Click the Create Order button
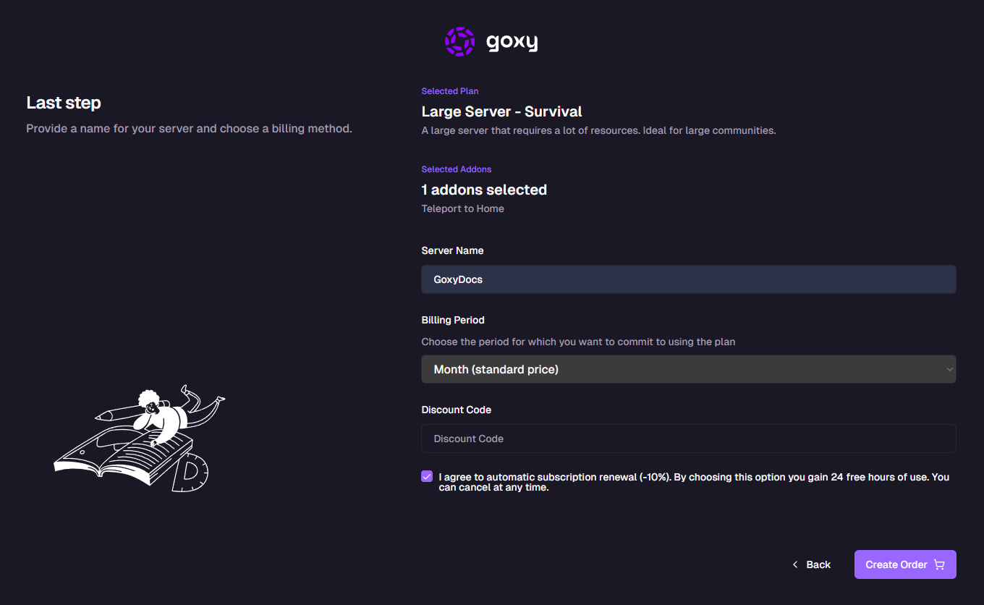 point(905,564)
